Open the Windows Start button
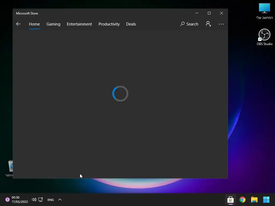Screen dimensions: 275x206 (x=266, y=200)
